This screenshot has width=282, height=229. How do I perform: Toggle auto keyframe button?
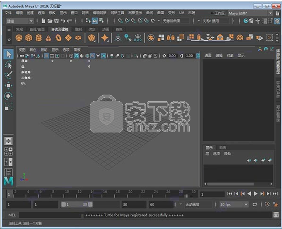pyautogui.click(x=267, y=204)
